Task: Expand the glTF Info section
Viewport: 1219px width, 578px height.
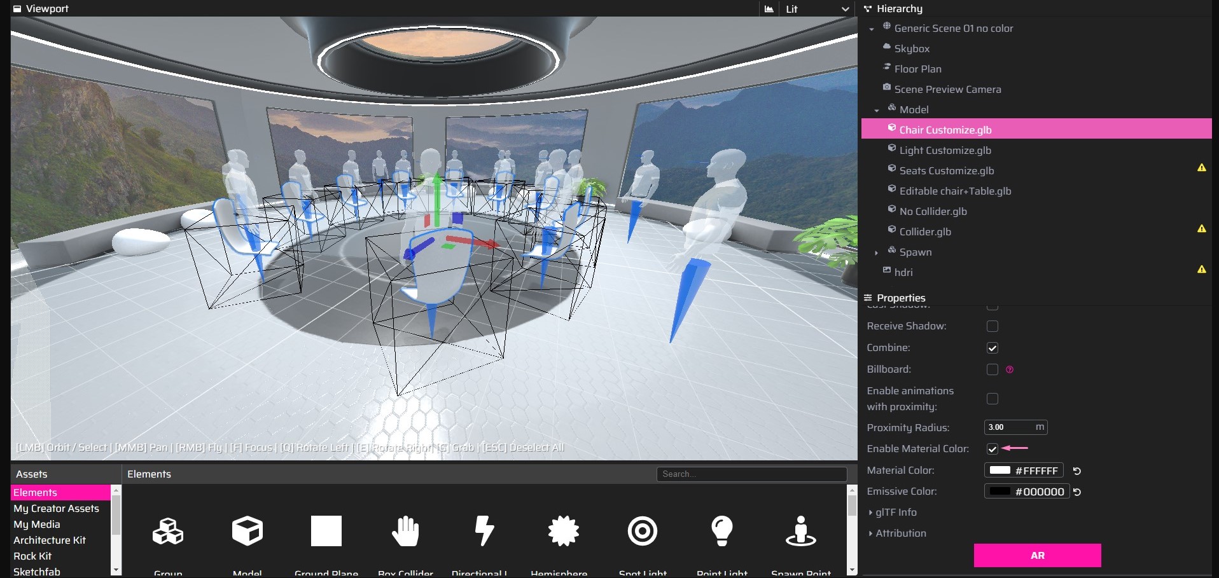Action: coord(893,512)
